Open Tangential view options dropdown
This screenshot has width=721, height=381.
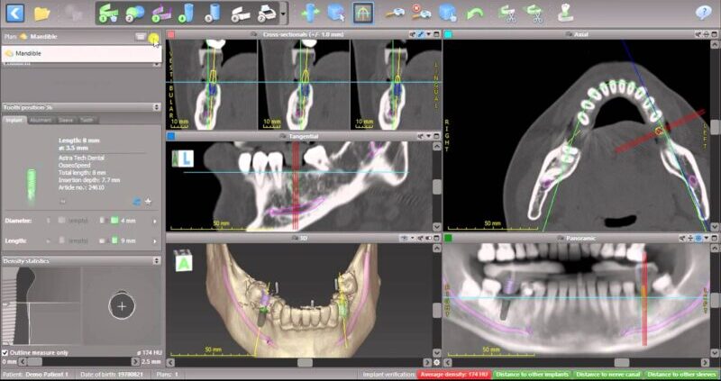tap(429, 136)
